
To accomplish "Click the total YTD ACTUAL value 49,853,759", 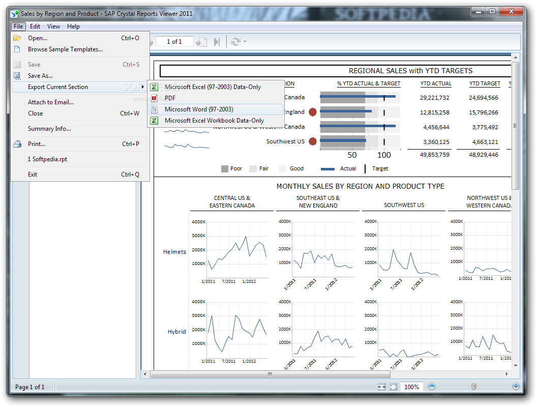I will (435, 155).
